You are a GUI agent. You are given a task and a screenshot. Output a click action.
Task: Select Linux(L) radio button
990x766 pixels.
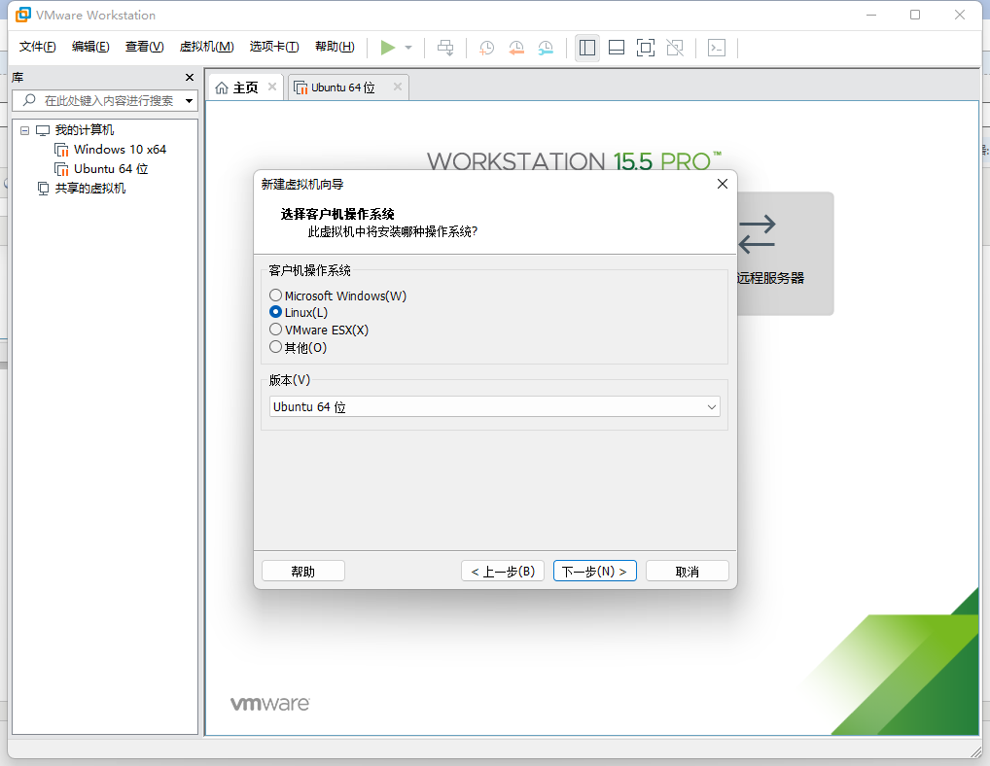click(x=275, y=312)
